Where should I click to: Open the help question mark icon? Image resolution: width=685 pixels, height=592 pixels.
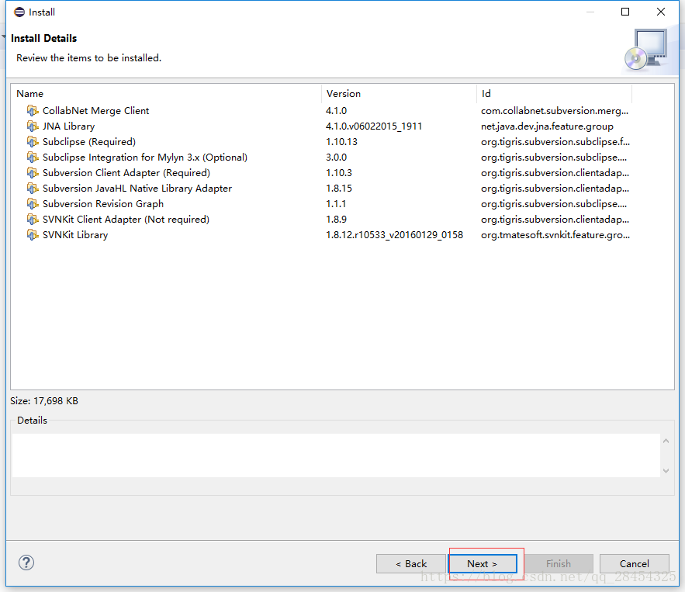pyautogui.click(x=26, y=563)
